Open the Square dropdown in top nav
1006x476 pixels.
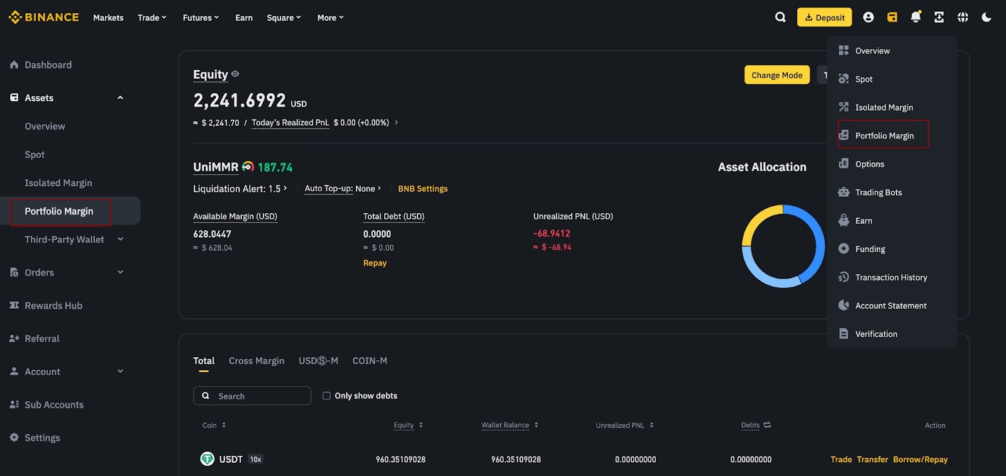pyautogui.click(x=284, y=18)
